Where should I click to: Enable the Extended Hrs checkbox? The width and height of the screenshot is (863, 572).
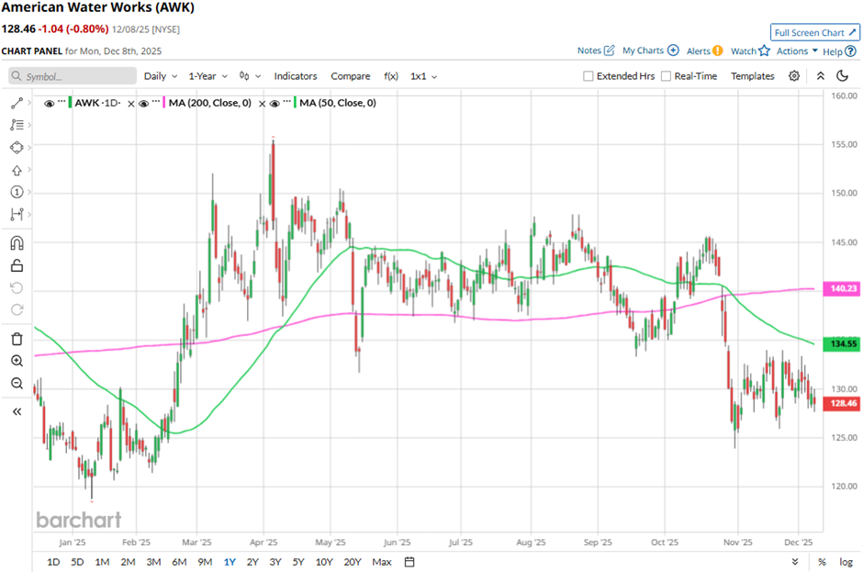(x=588, y=76)
